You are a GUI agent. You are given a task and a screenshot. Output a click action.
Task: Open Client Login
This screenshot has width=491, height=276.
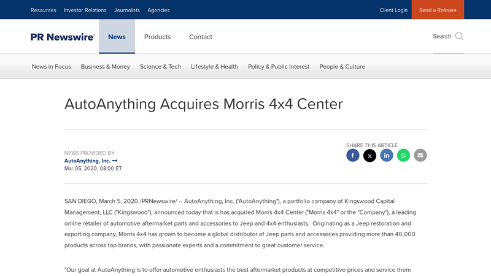[x=393, y=10]
